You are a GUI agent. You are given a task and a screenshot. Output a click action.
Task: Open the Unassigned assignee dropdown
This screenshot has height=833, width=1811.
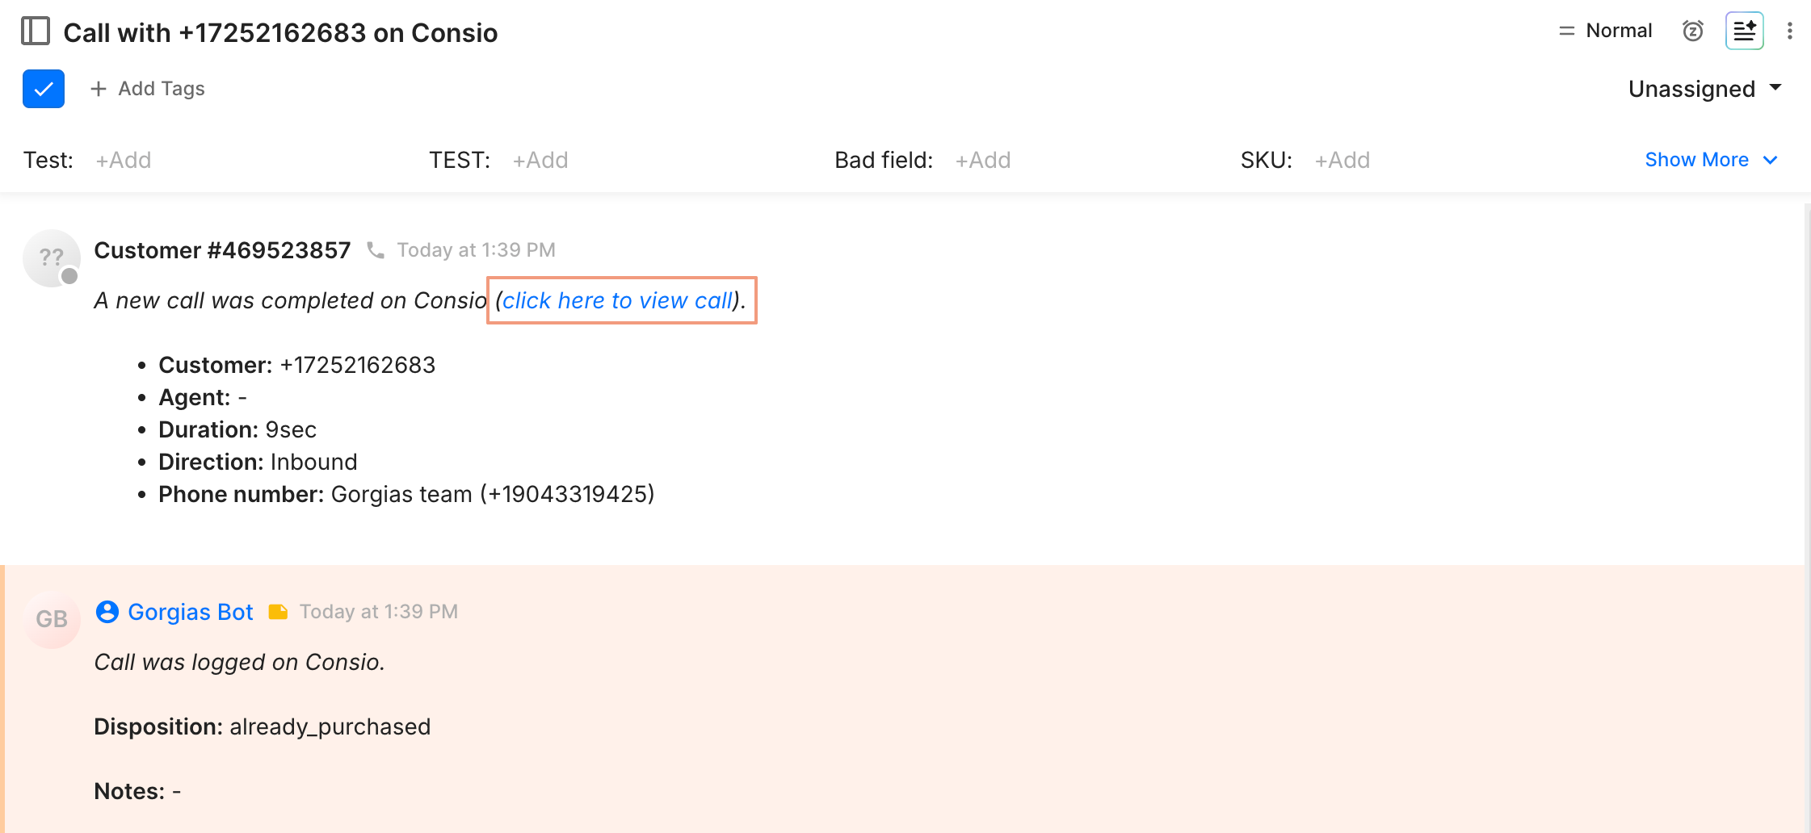pos(1704,89)
